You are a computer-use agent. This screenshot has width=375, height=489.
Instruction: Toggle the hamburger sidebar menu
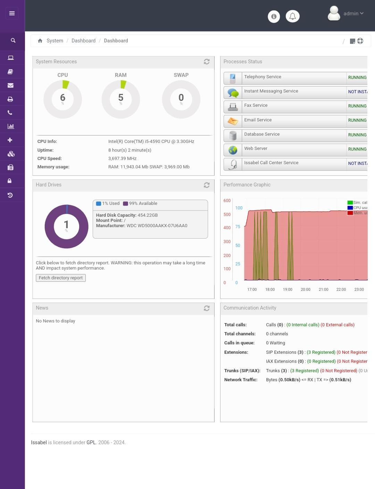point(12,13)
